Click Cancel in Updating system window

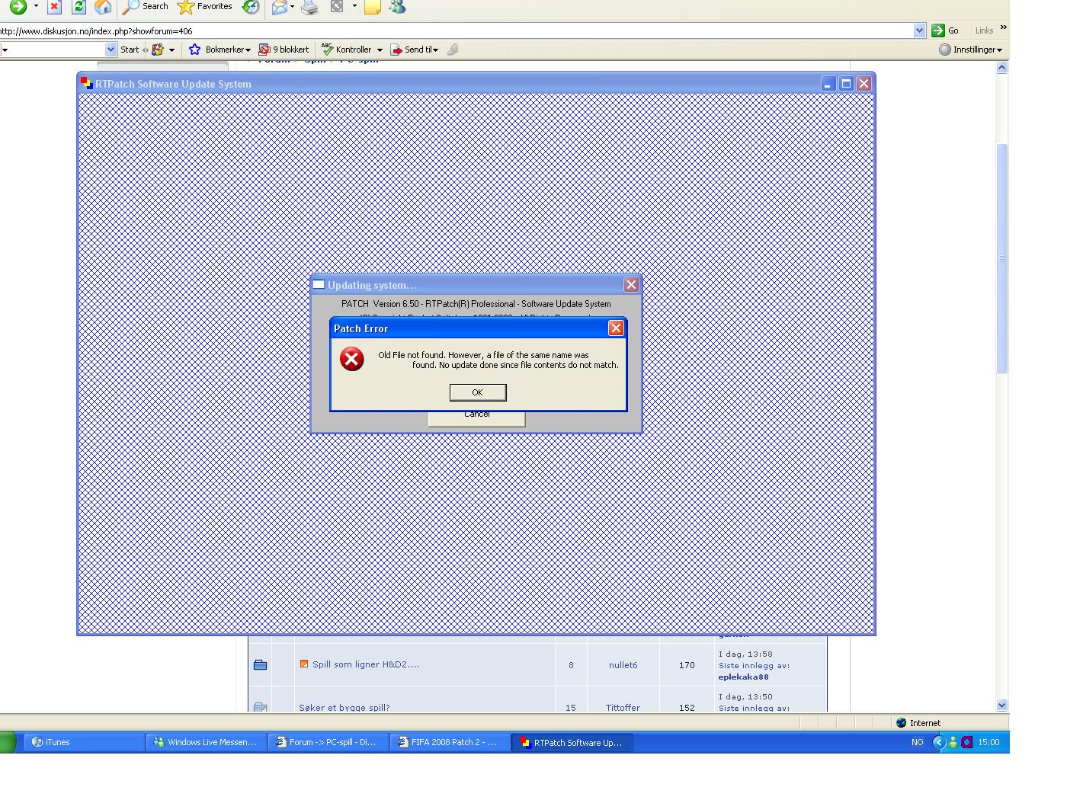(476, 418)
